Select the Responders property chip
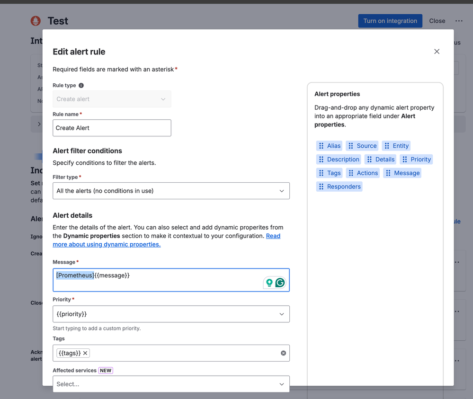Viewport: 473px width, 399px height. pos(339,186)
